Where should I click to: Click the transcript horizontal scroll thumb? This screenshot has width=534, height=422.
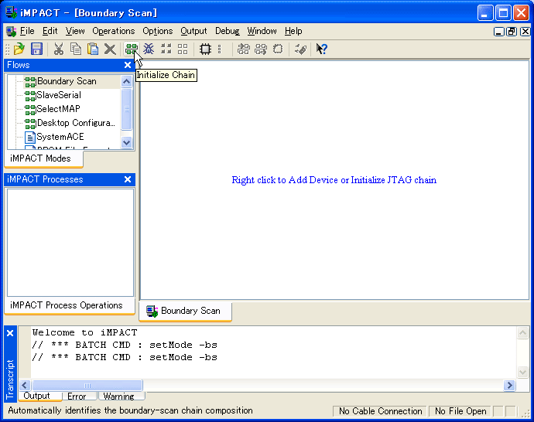[87, 385]
